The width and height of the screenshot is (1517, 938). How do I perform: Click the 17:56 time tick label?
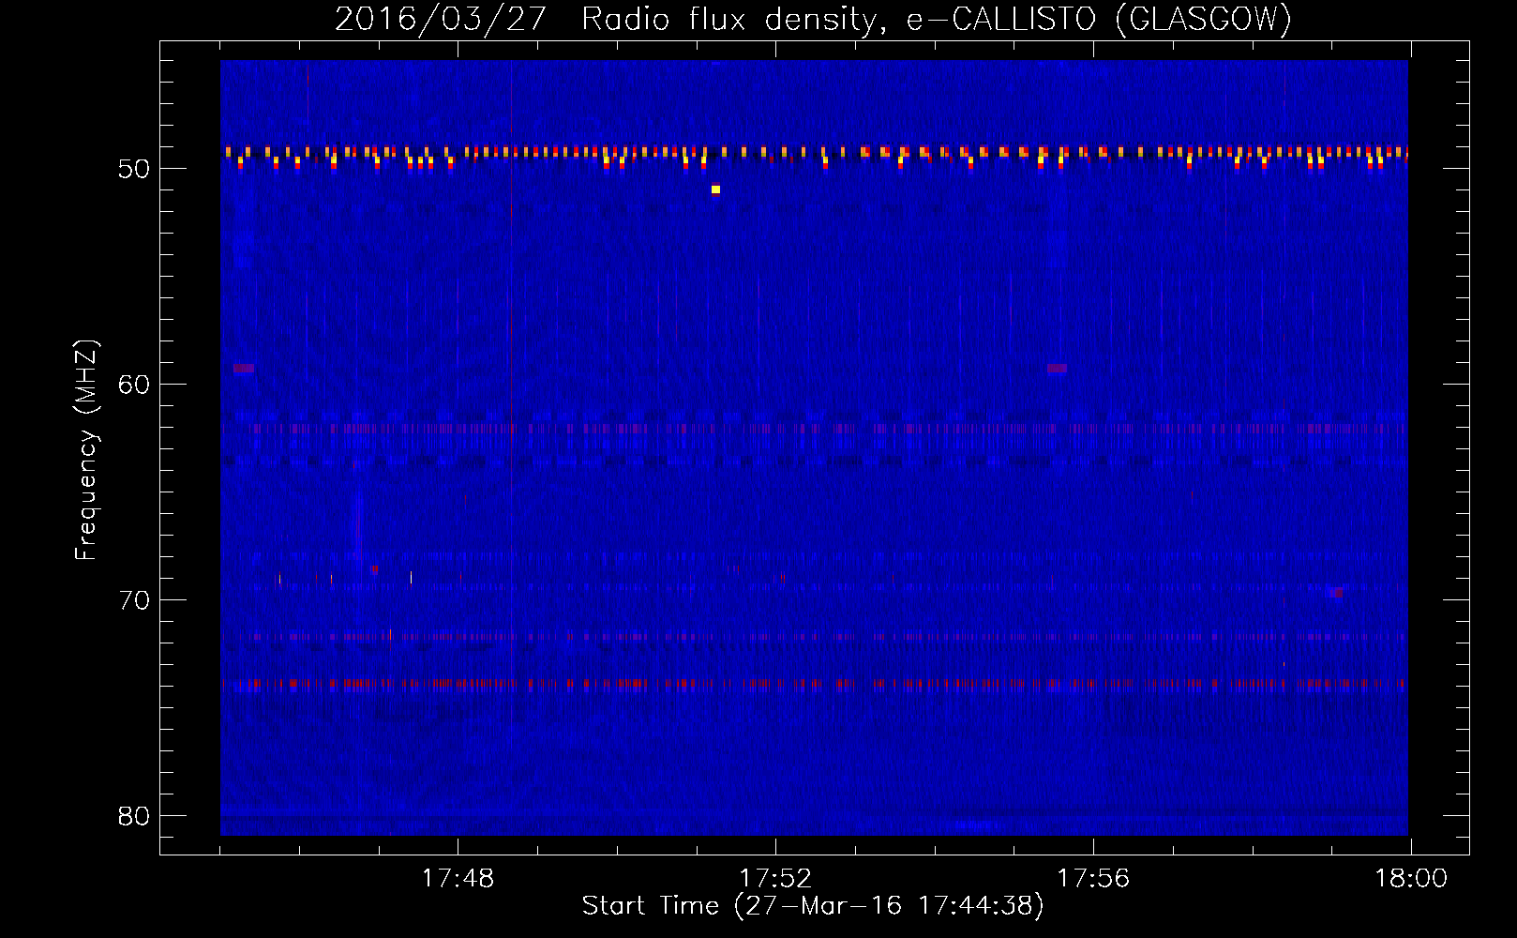pos(1093,879)
